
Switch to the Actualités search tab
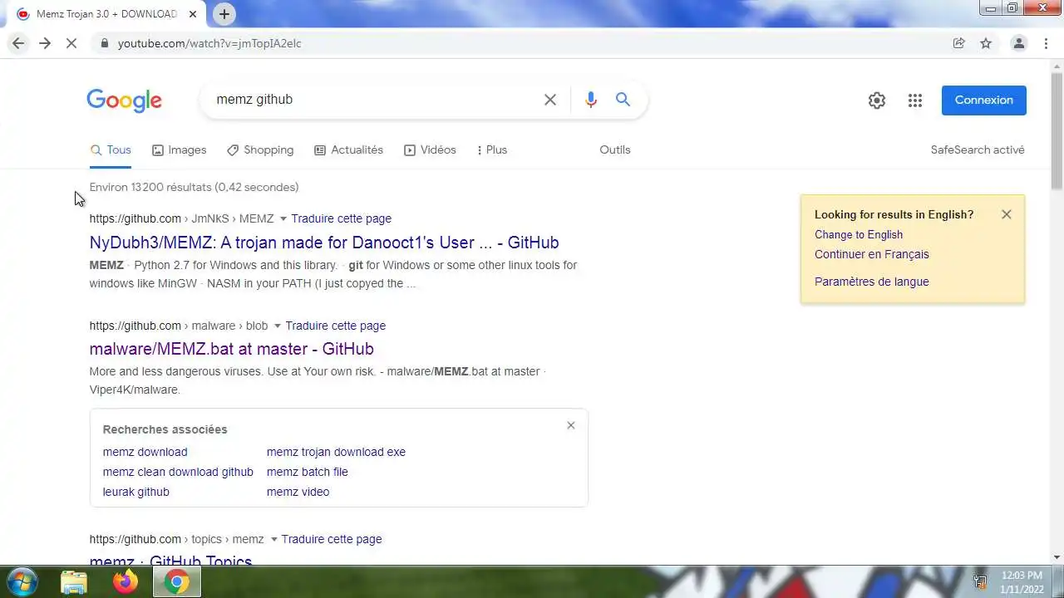[x=348, y=150]
